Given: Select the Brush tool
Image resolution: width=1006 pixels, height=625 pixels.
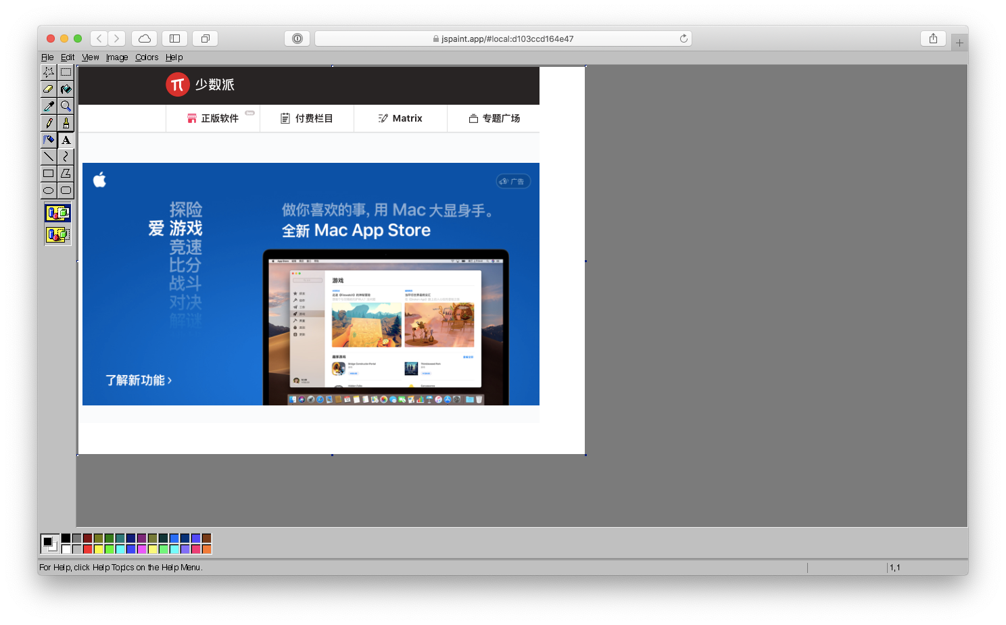Looking at the screenshot, I should pyautogui.click(x=66, y=122).
